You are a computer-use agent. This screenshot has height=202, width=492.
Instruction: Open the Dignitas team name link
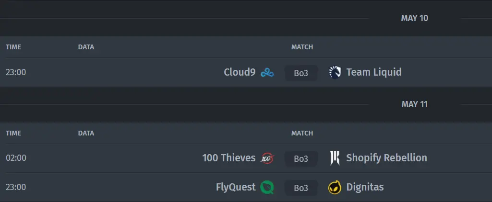coord(365,187)
